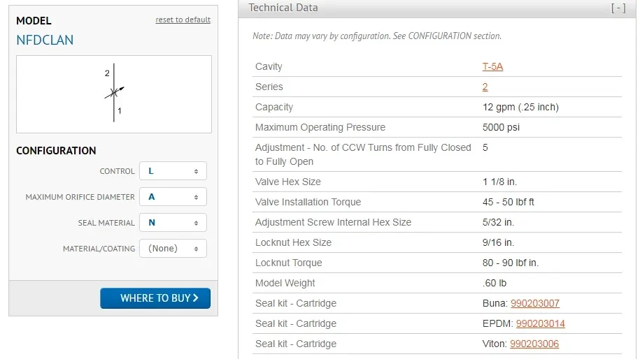The height and width of the screenshot is (359, 640).
Task: Click the Valve Installation Torque value
Action: [x=510, y=203]
